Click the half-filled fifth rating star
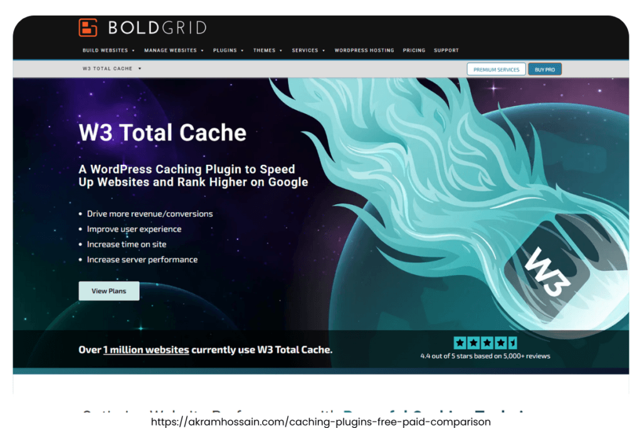 [512, 343]
